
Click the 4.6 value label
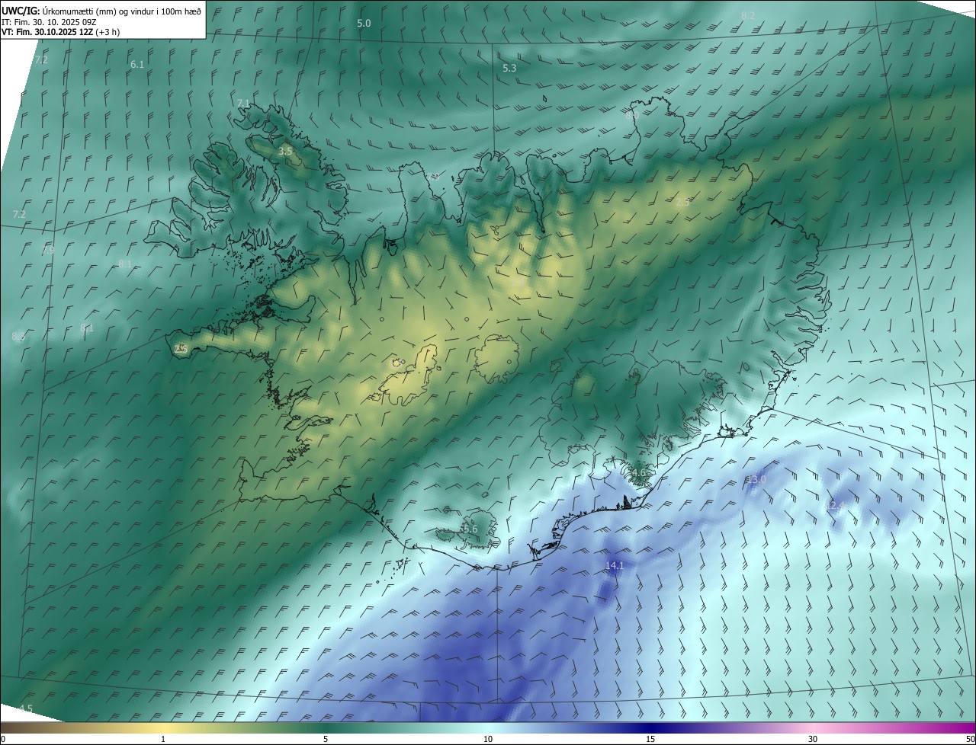(x=639, y=473)
